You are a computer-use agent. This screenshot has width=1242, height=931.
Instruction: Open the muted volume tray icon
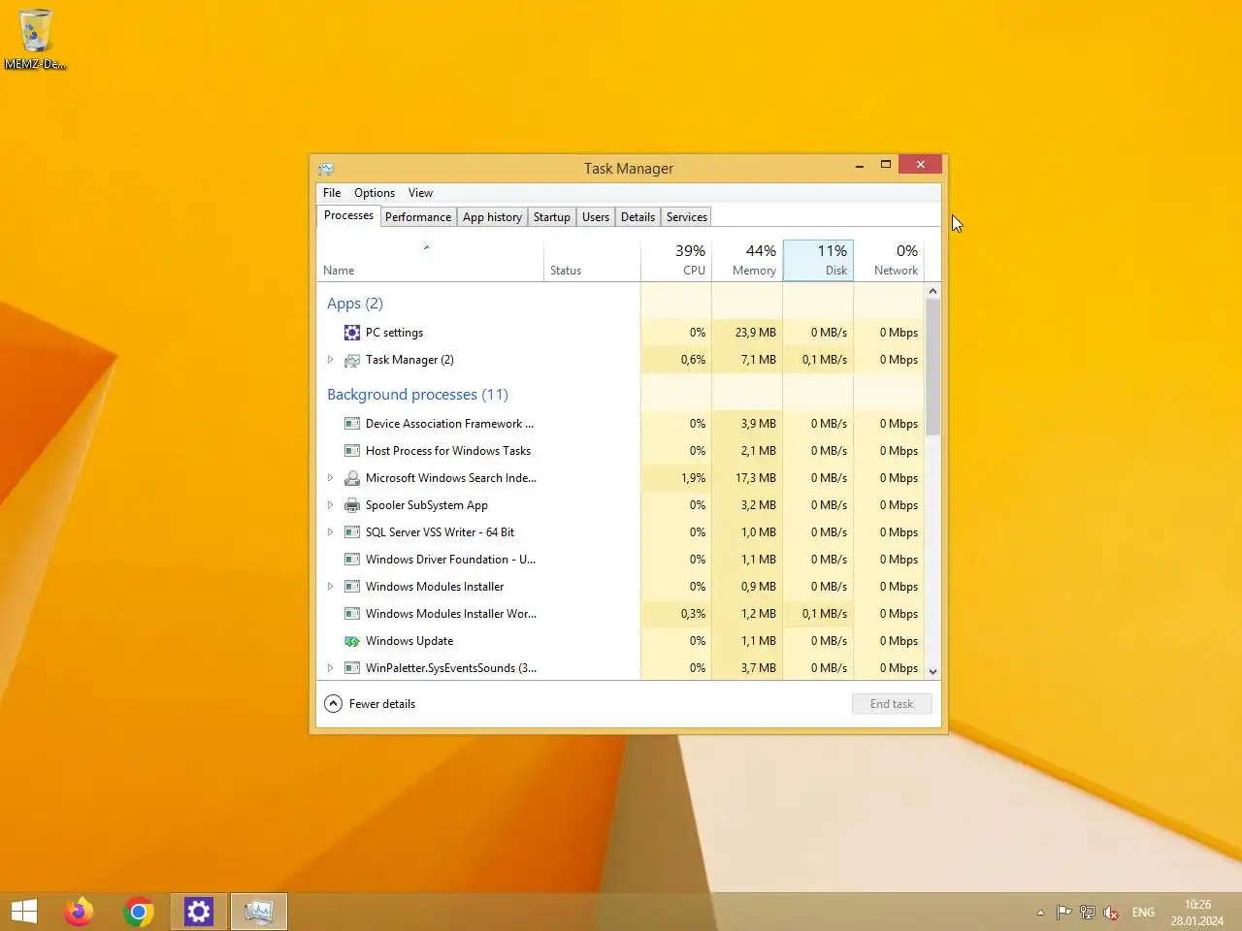[1111, 913]
